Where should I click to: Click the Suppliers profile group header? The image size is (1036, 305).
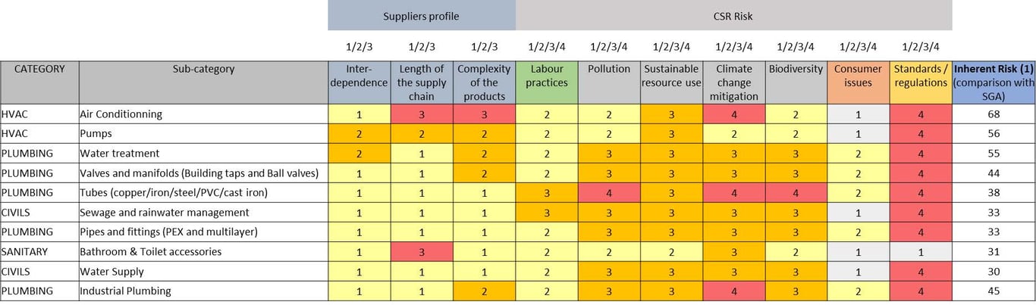(x=421, y=15)
